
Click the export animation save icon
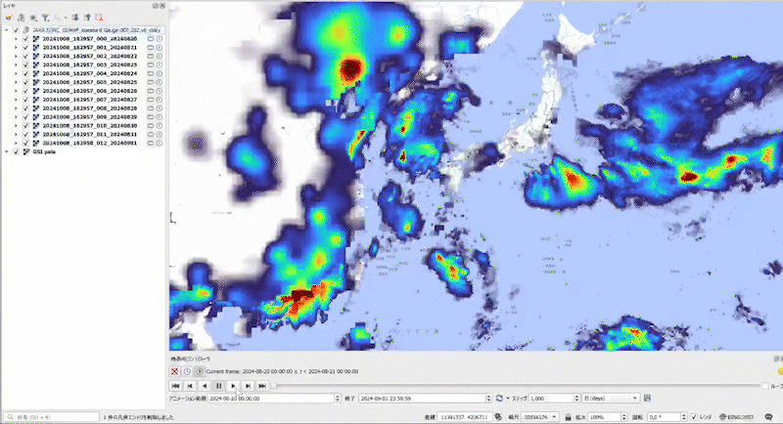tap(647, 398)
